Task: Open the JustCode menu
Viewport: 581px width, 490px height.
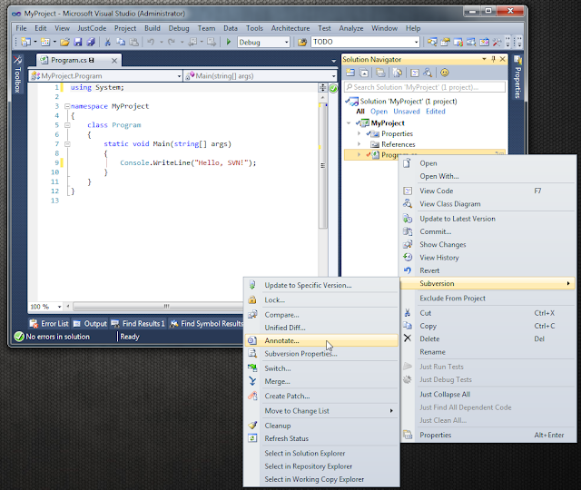Action: [92, 28]
